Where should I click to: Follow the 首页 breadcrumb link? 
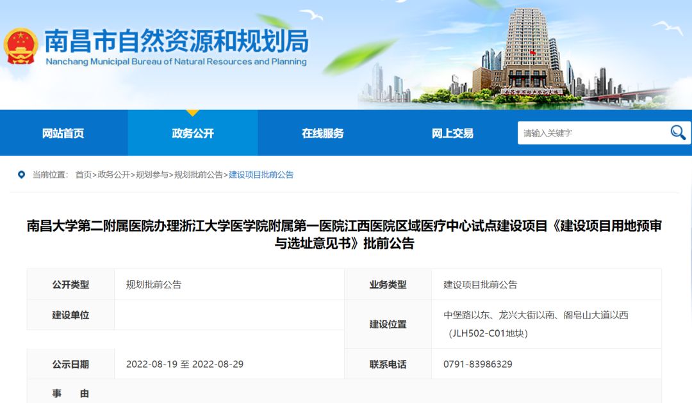click(x=83, y=175)
